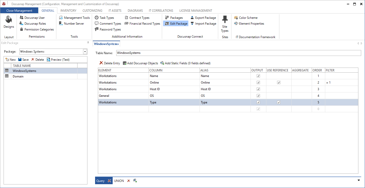Viewport: 365px width, 188px height.
Task: Open Task Types
Action: pyautogui.click(x=104, y=18)
